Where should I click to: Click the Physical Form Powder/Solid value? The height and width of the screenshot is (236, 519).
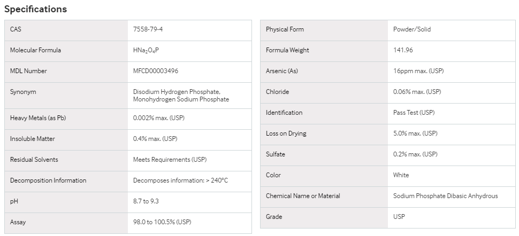[x=412, y=29]
